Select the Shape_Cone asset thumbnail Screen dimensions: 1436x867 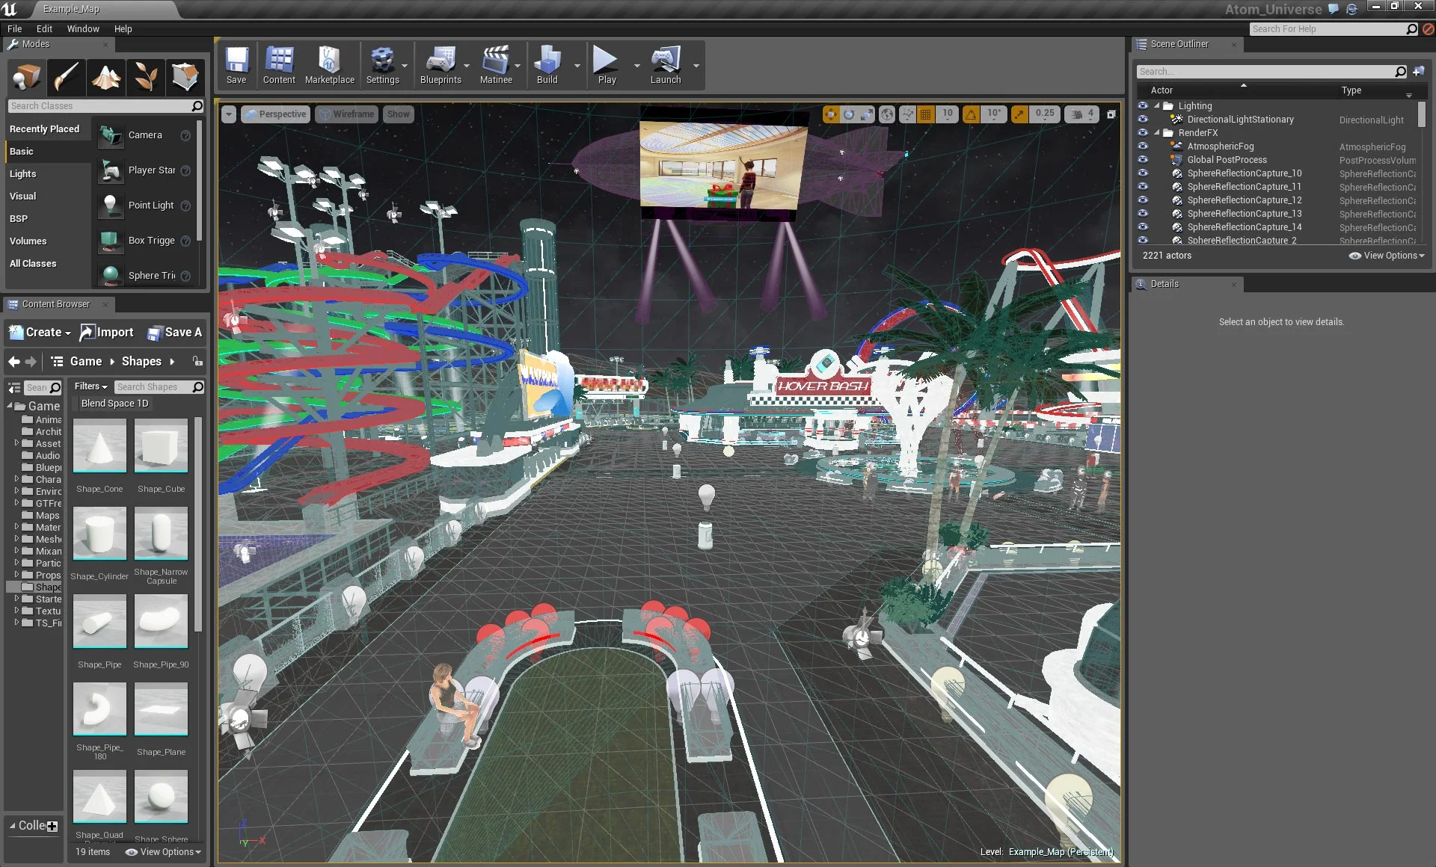click(x=99, y=447)
